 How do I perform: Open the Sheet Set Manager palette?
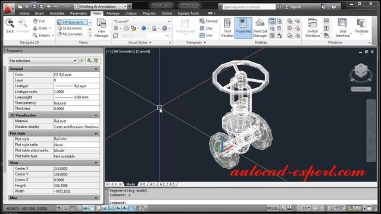tap(260, 28)
